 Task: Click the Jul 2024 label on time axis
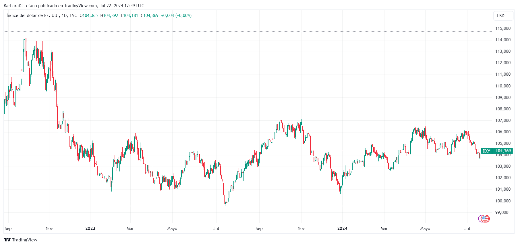tap(467, 229)
